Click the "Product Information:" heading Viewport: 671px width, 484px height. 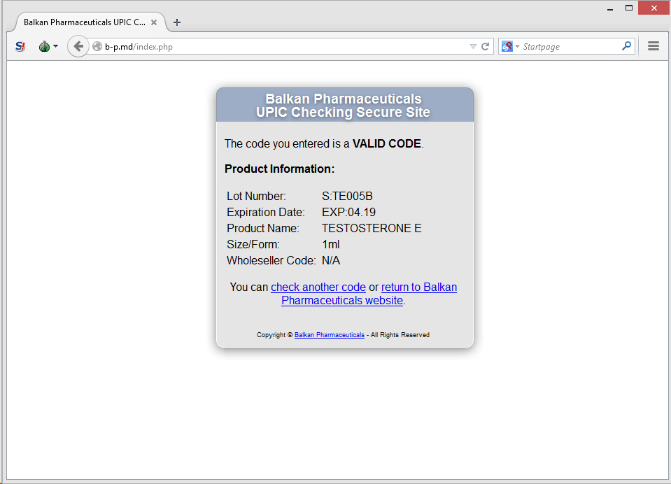point(279,169)
